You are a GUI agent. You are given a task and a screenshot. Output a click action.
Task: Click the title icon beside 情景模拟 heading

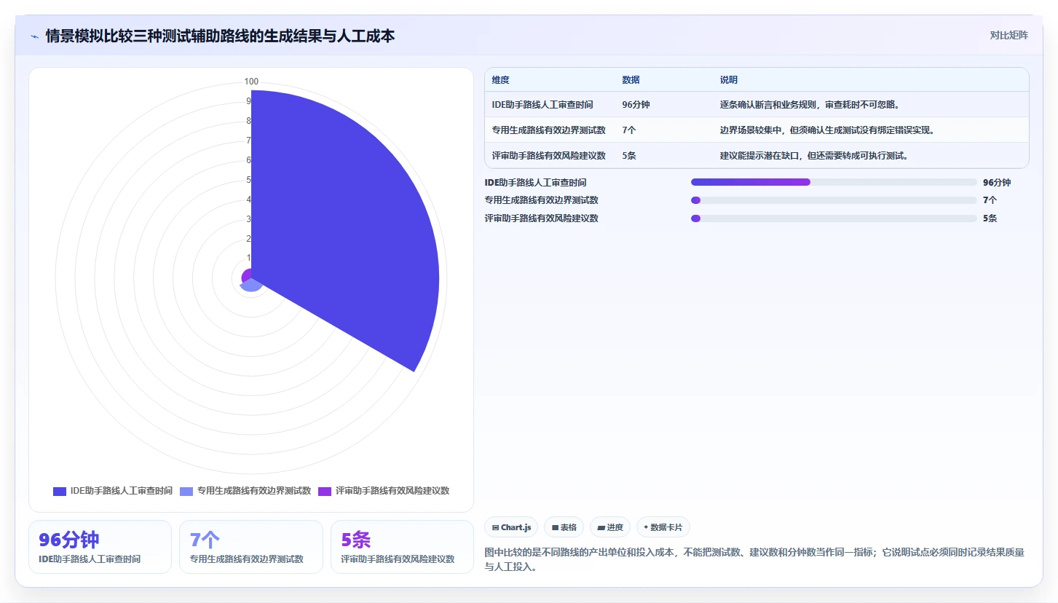[34, 36]
